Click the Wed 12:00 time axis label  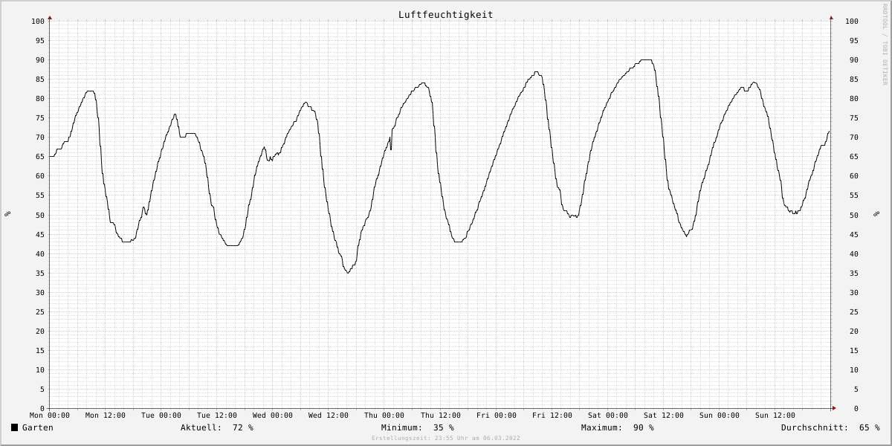coord(329,416)
